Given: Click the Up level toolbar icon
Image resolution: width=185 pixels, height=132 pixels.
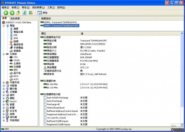Looking at the screenshot, I should [18, 13].
